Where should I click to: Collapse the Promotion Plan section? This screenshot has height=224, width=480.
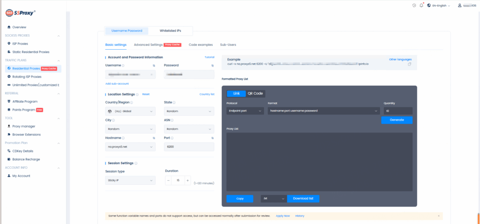59,143
